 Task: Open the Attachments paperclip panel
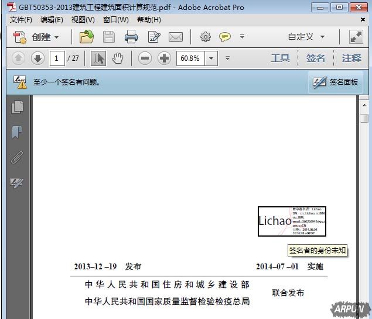click(x=18, y=158)
